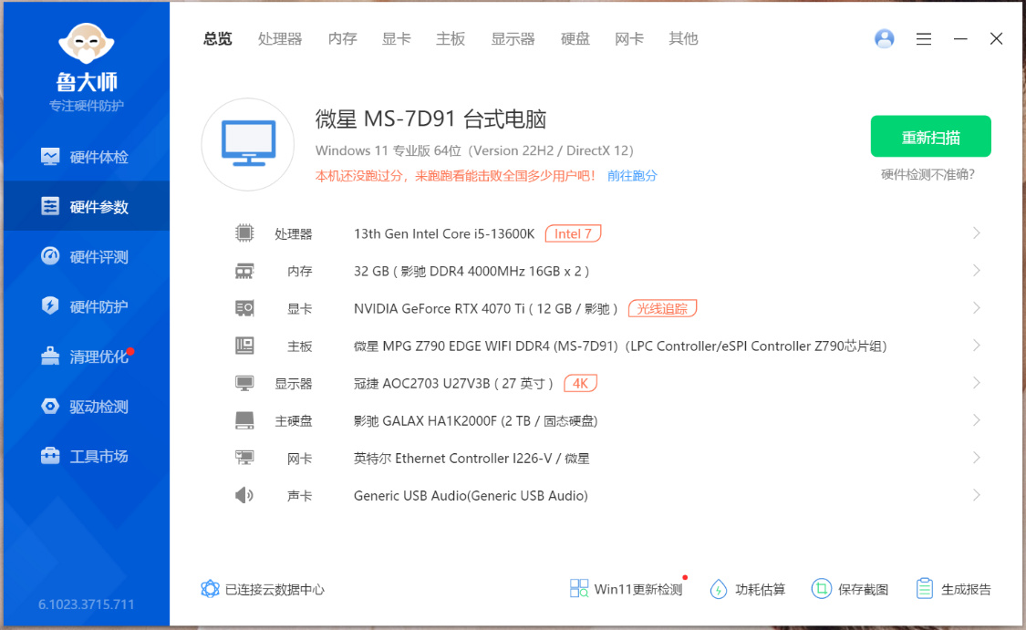1026x630 pixels.
Task: Open 硬件评测 in the sidebar
Action: 87,256
